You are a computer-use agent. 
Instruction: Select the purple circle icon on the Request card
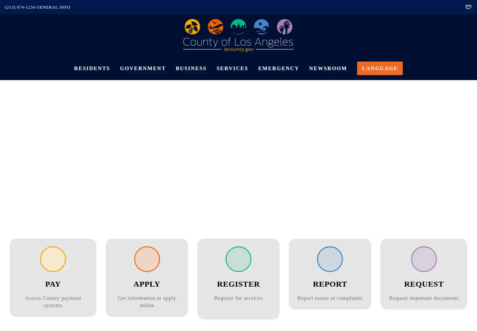[424, 259]
